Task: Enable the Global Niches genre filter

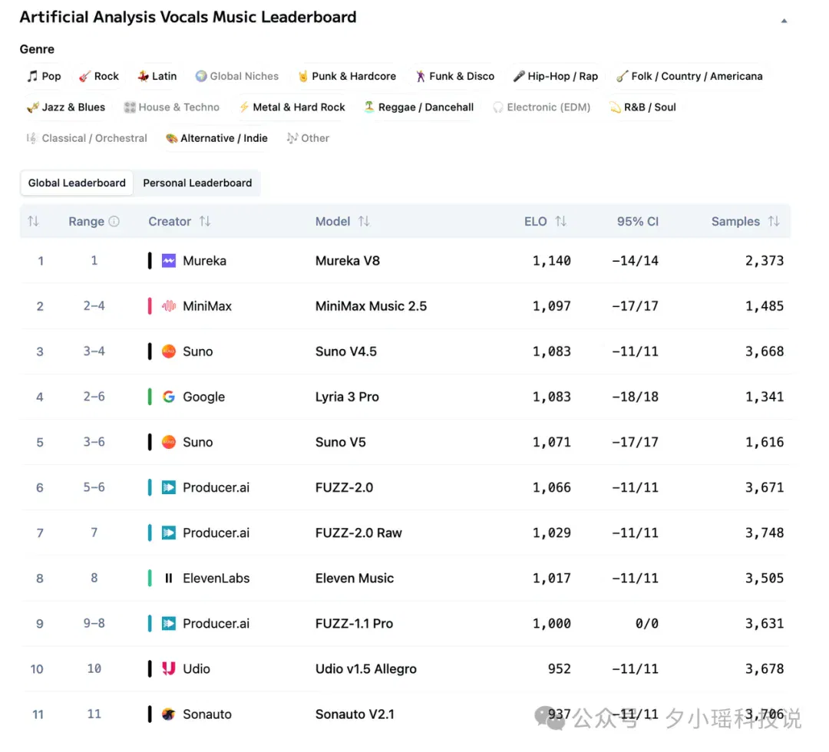Action: point(237,76)
